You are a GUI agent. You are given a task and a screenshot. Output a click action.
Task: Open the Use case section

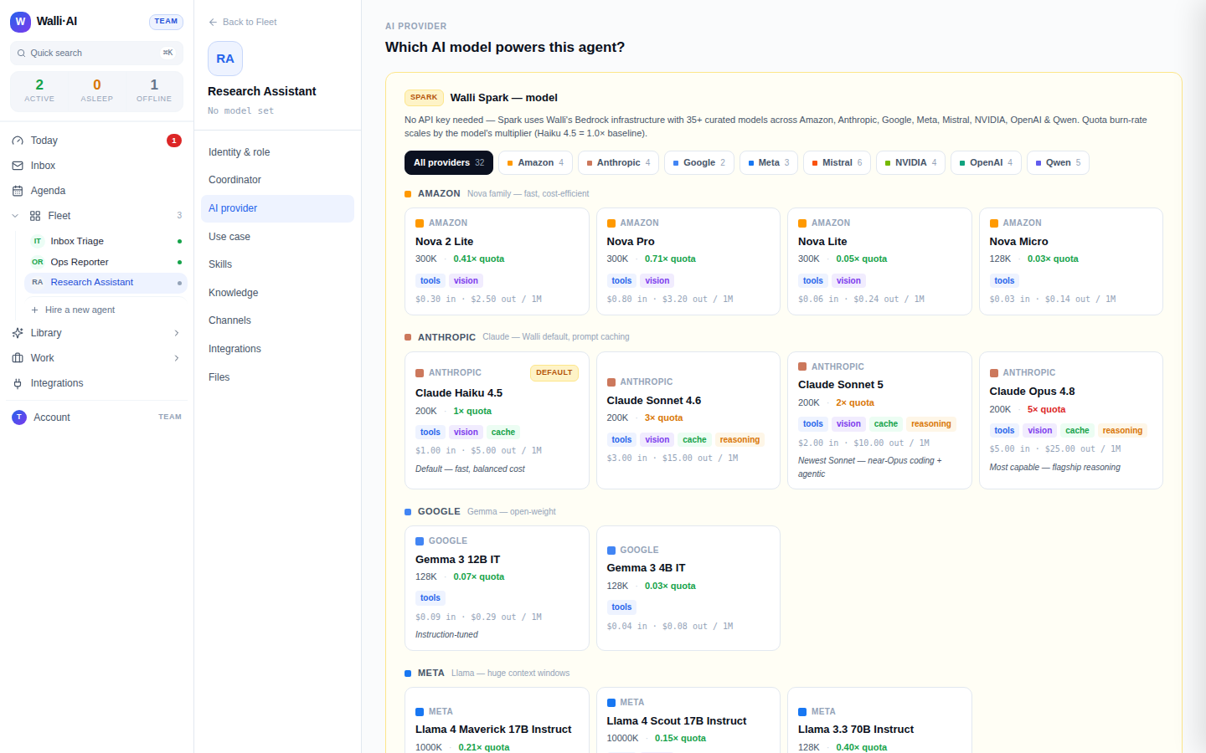coord(277,237)
